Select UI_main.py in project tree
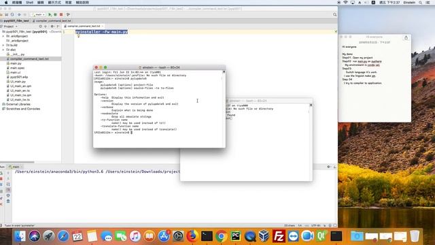The height and width of the screenshot is (245, 435). tap(16, 82)
